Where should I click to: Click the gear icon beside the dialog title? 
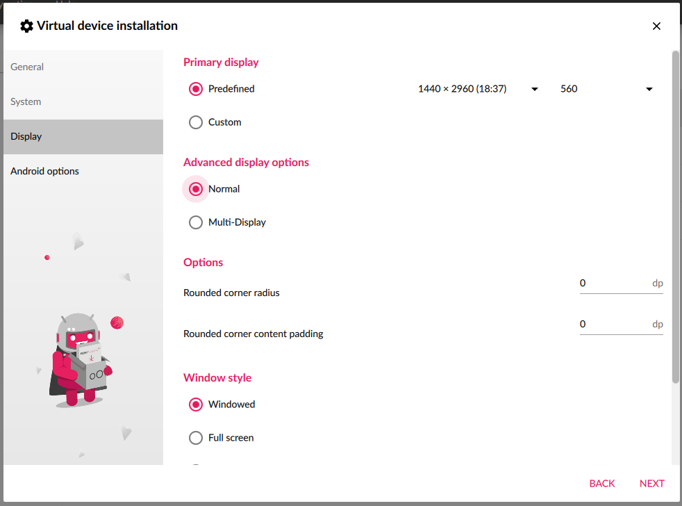pyautogui.click(x=26, y=26)
